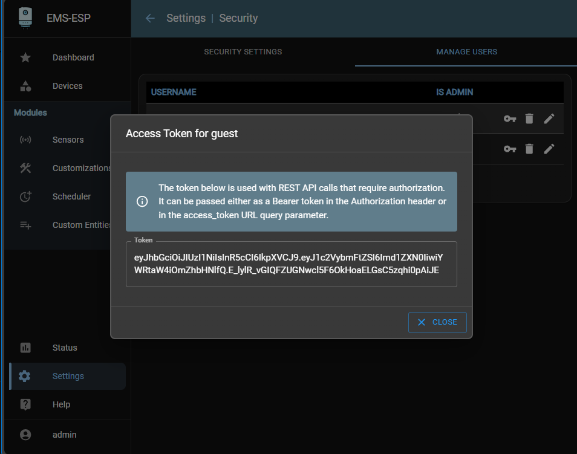Edit the first user with pencil icon

[x=549, y=118]
